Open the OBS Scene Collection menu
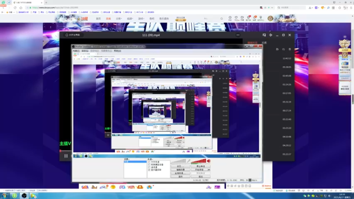Viewport: 354px width, 199px height. pos(106,51)
